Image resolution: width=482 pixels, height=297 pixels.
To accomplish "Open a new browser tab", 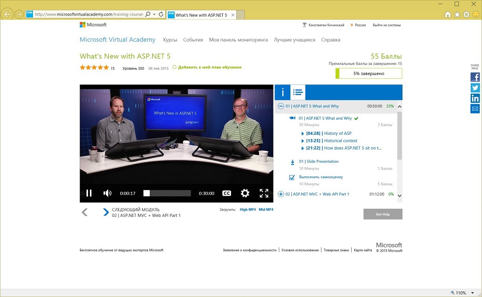I will coord(241,15).
